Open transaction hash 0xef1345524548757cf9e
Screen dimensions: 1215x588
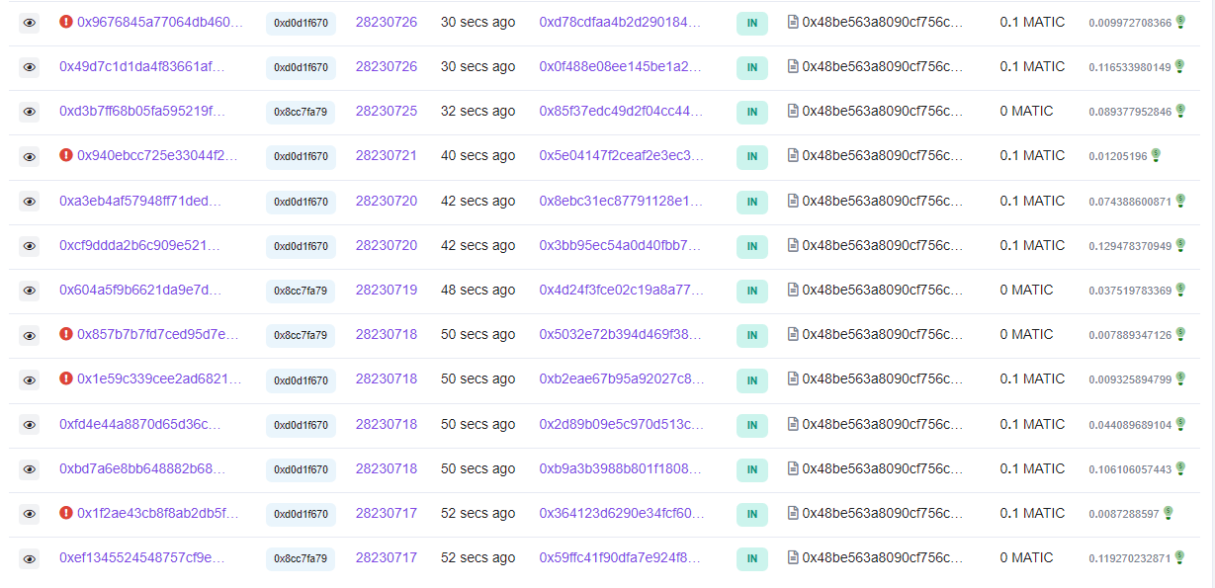click(x=142, y=557)
